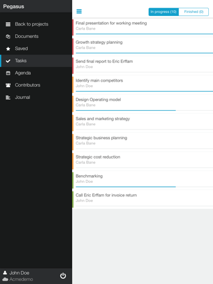Click the Saved star icon
213x284 pixels.
pyautogui.click(x=8, y=49)
